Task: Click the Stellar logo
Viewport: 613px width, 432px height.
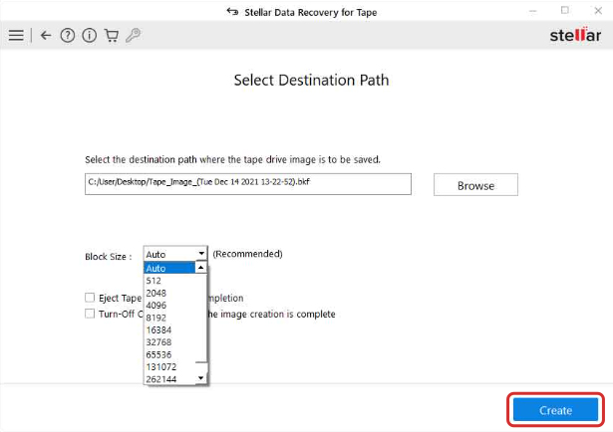Action: click(x=575, y=35)
